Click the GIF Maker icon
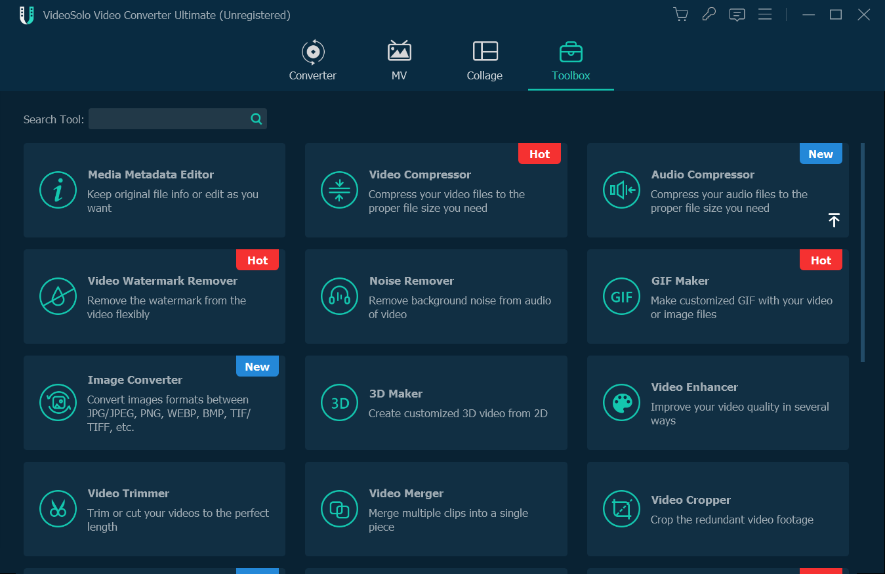Screen dimensions: 885x574 [x=622, y=297]
